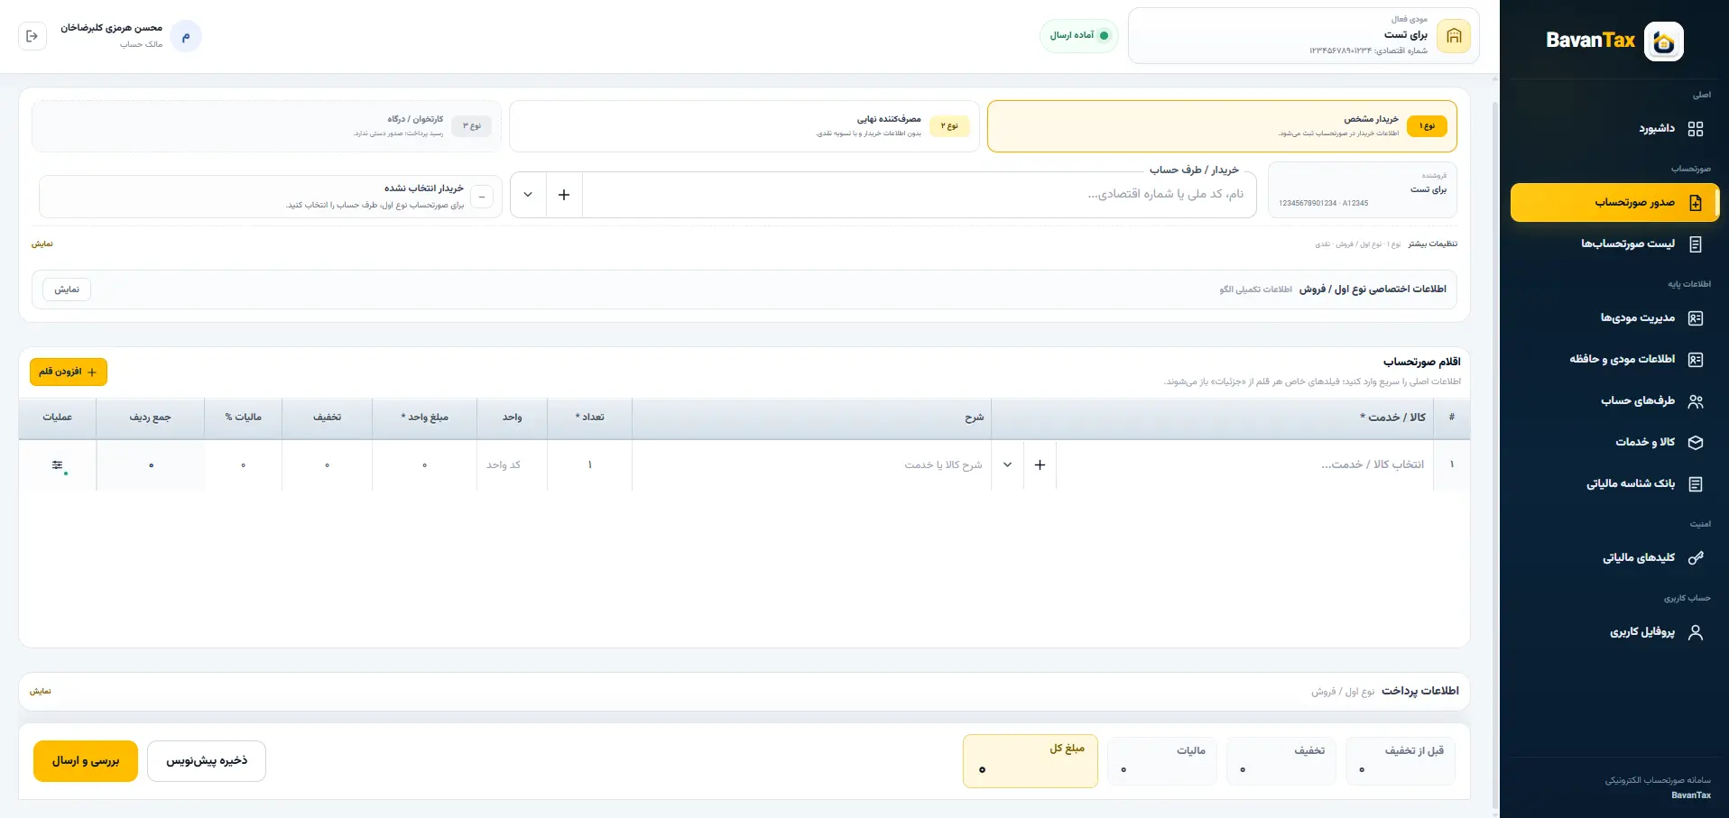Select نوع ۳ کارتخوان / درگاه invoice type

pos(266,126)
